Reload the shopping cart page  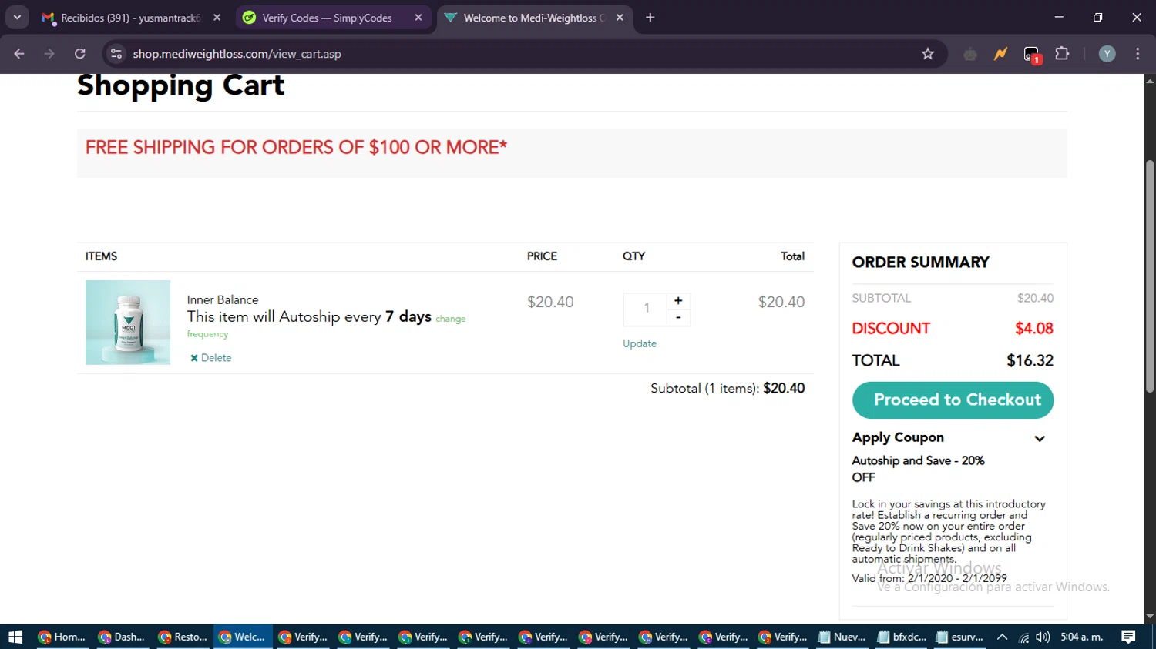point(80,54)
